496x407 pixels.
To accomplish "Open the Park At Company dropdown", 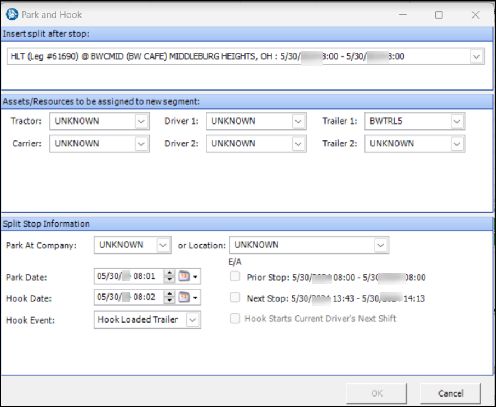I will tap(163, 245).
